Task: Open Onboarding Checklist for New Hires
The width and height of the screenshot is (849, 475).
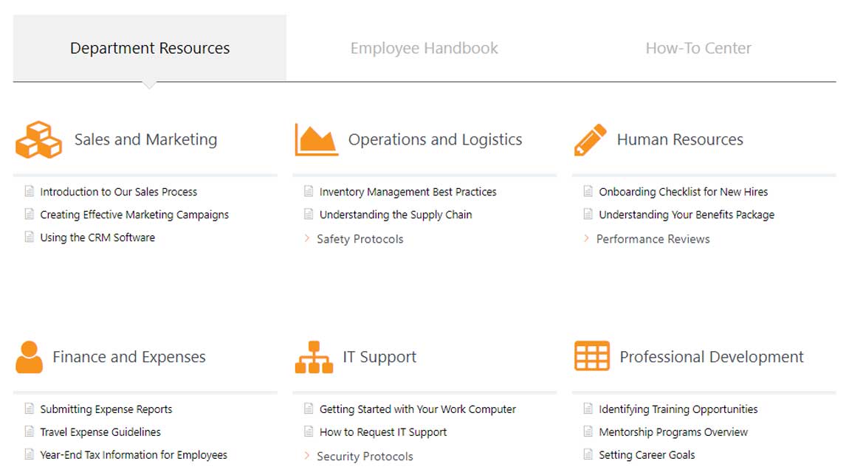Action: click(683, 192)
